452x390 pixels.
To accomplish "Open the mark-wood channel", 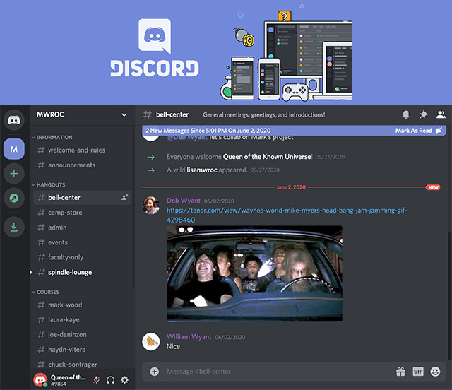I will click(x=83, y=305).
